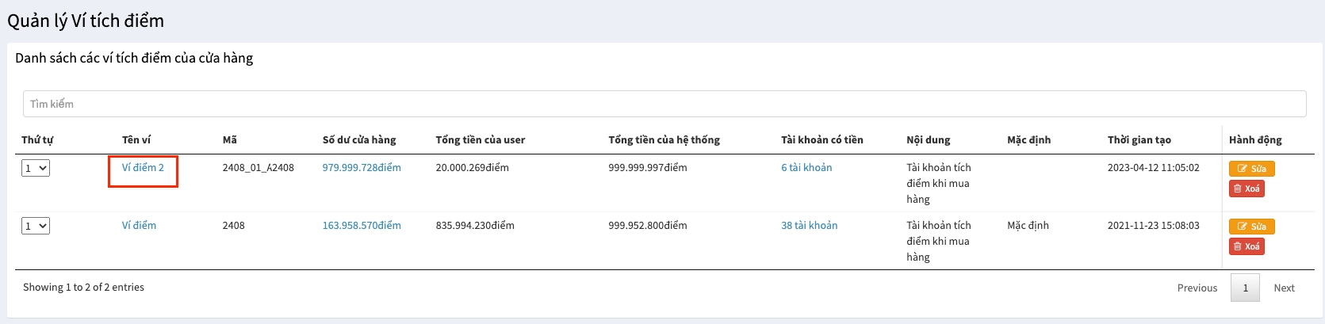The width and height of the screenshot is (1325, 324).
Task: Sort by the Thời gian tạo column
Action: pos(1139,140)
